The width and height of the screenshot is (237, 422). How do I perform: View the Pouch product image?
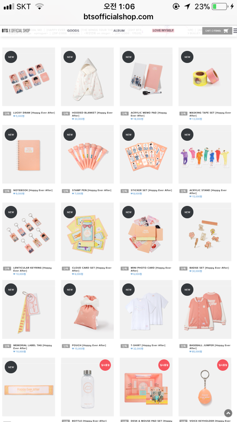[x=87, y=309]
